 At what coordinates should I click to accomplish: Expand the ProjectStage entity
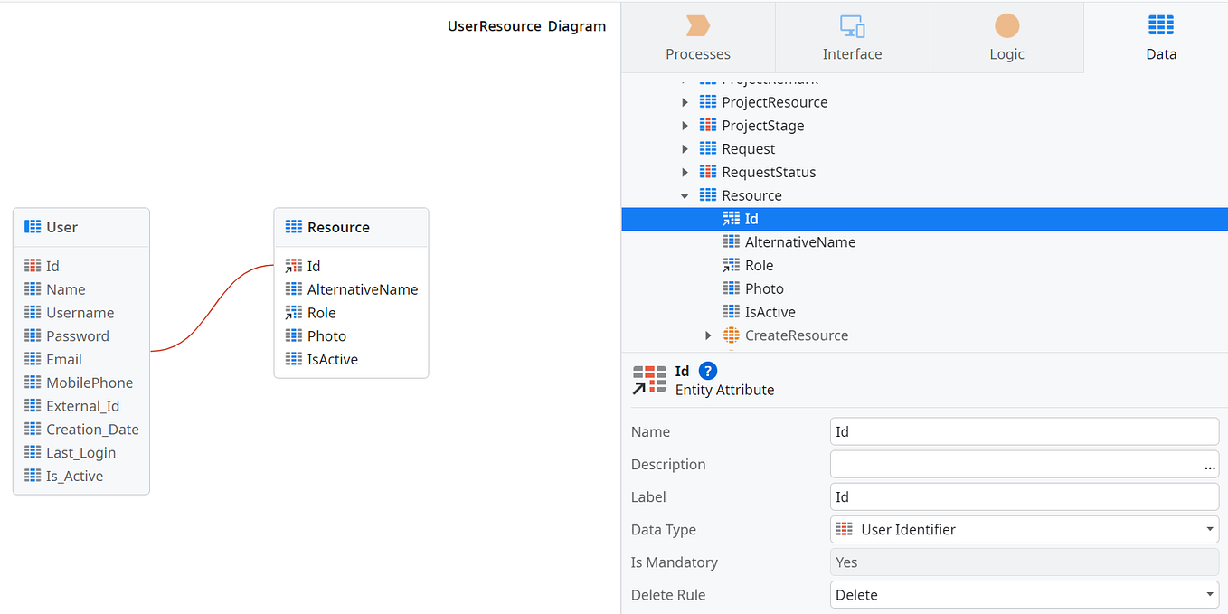(685, 125)
